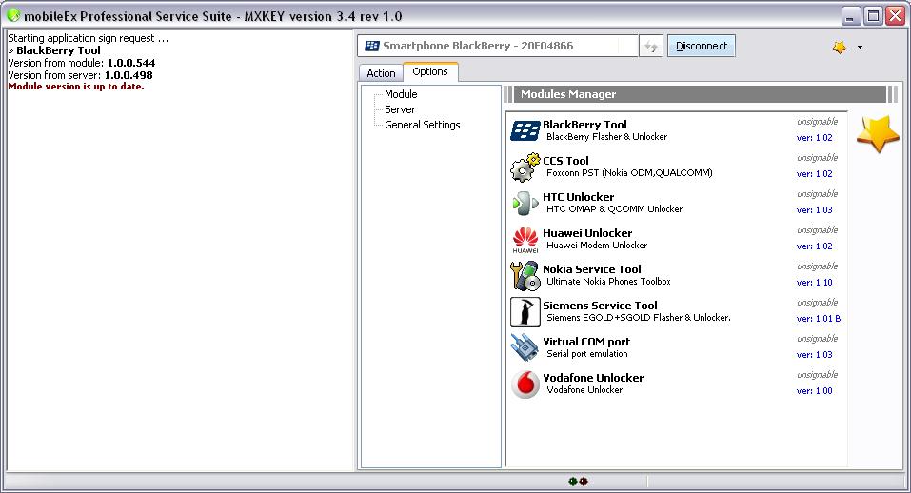Click the Virtual COM port connector icon
The image size is (911, 493).
tap(525, 347)
